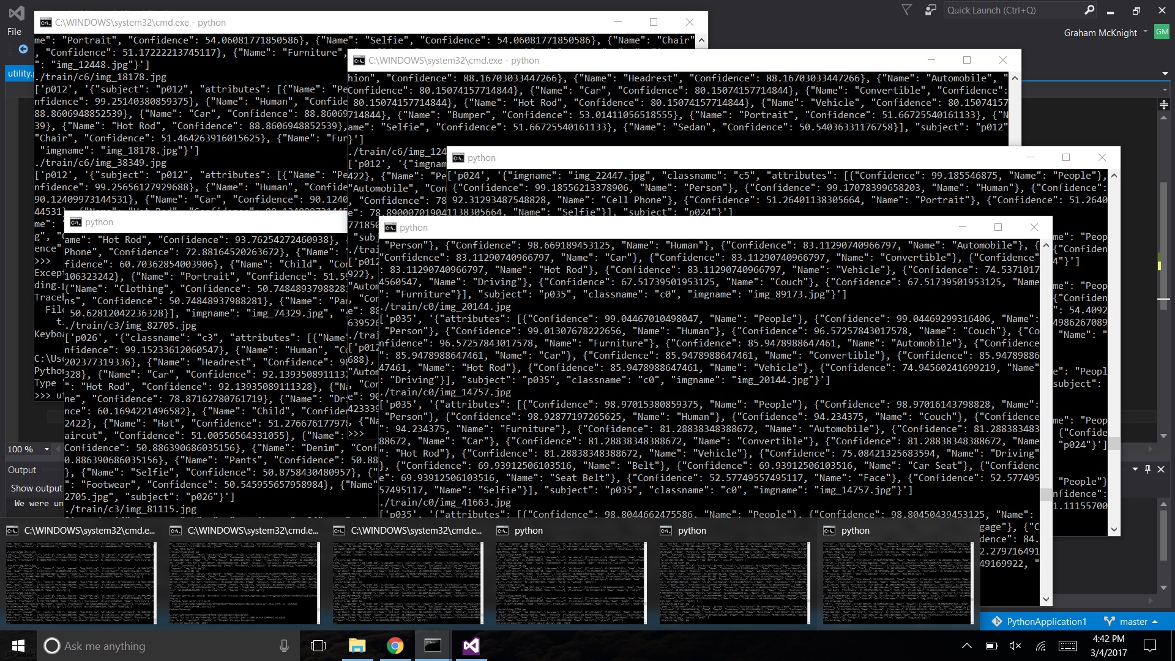
Task: Open system menu icon of second cmd.exe window
Action: click(x=359, y=61)
